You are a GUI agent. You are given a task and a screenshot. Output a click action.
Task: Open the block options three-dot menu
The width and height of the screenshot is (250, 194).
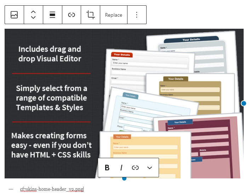click(137, 15)
